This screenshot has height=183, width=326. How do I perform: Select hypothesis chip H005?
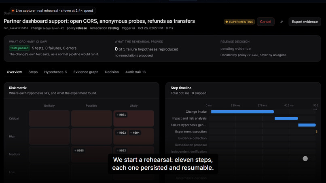79,150
